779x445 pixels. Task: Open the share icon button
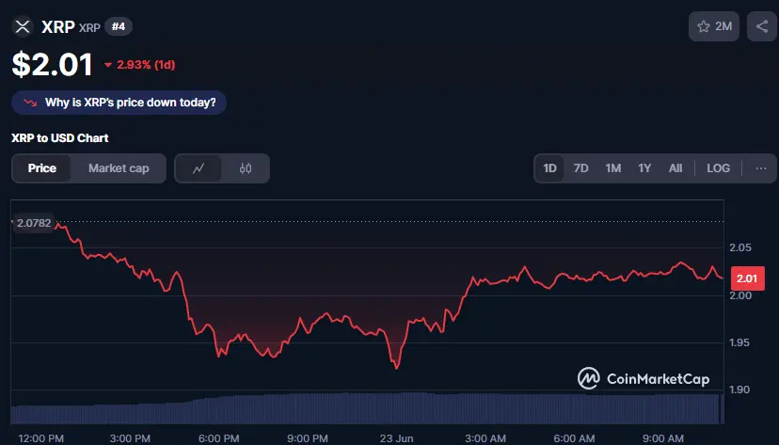pyautogui.click(x=762, y=26)
